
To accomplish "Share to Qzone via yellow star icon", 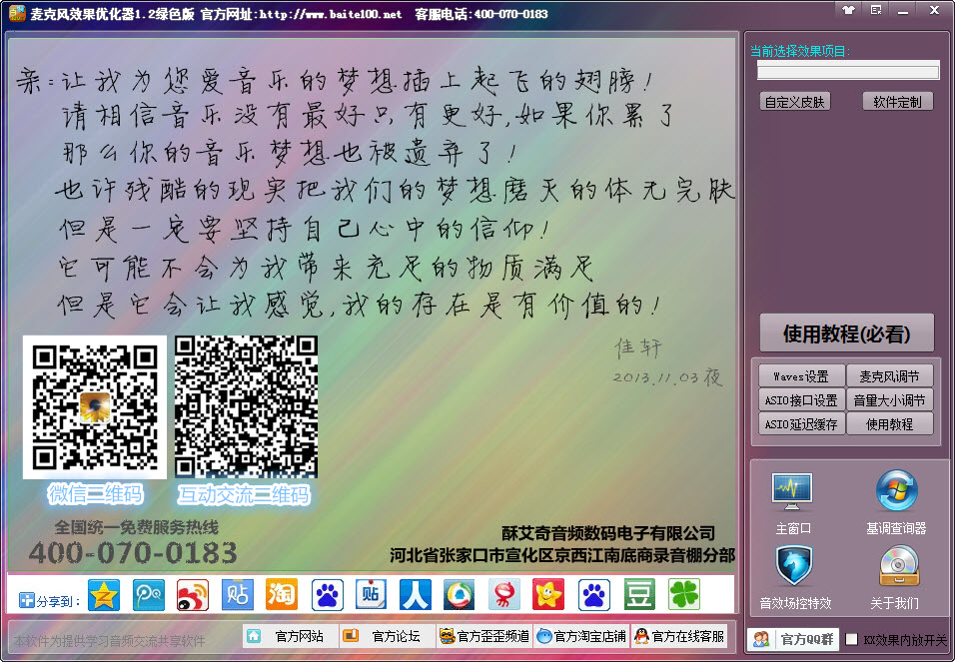I will 104,595.
